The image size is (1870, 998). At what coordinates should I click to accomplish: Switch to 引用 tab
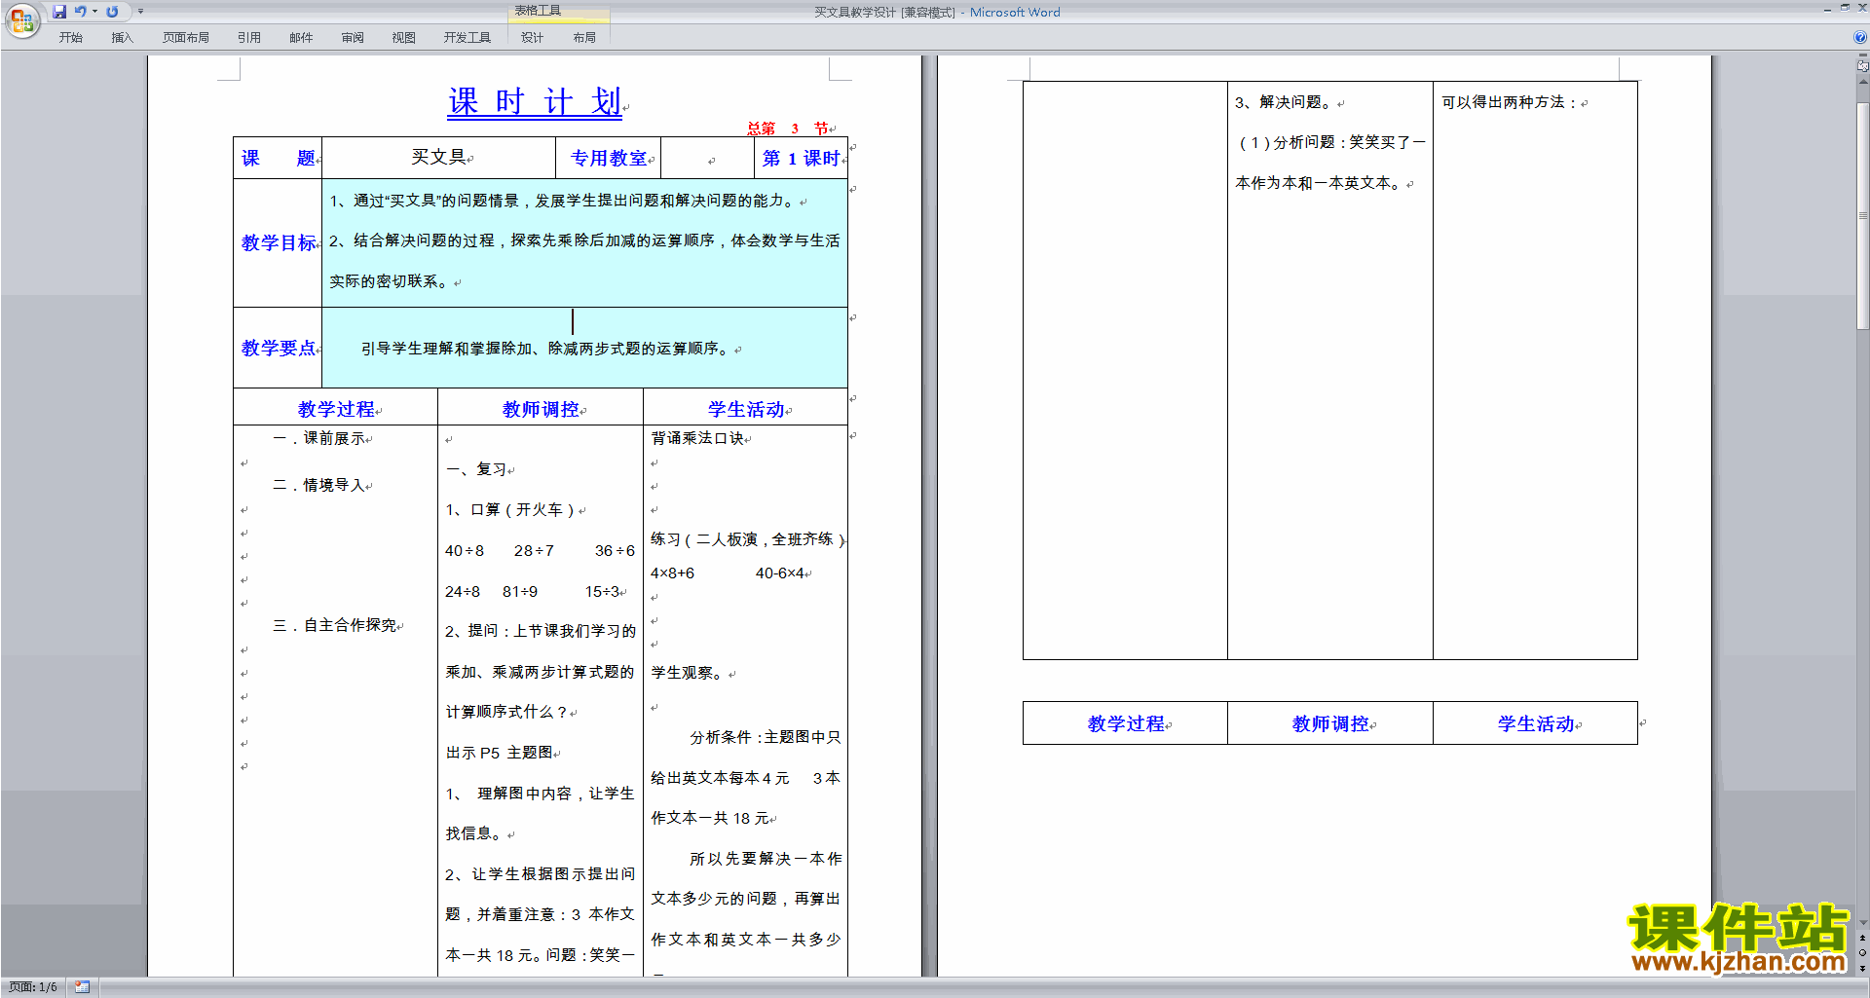click(x=248, y=37)
